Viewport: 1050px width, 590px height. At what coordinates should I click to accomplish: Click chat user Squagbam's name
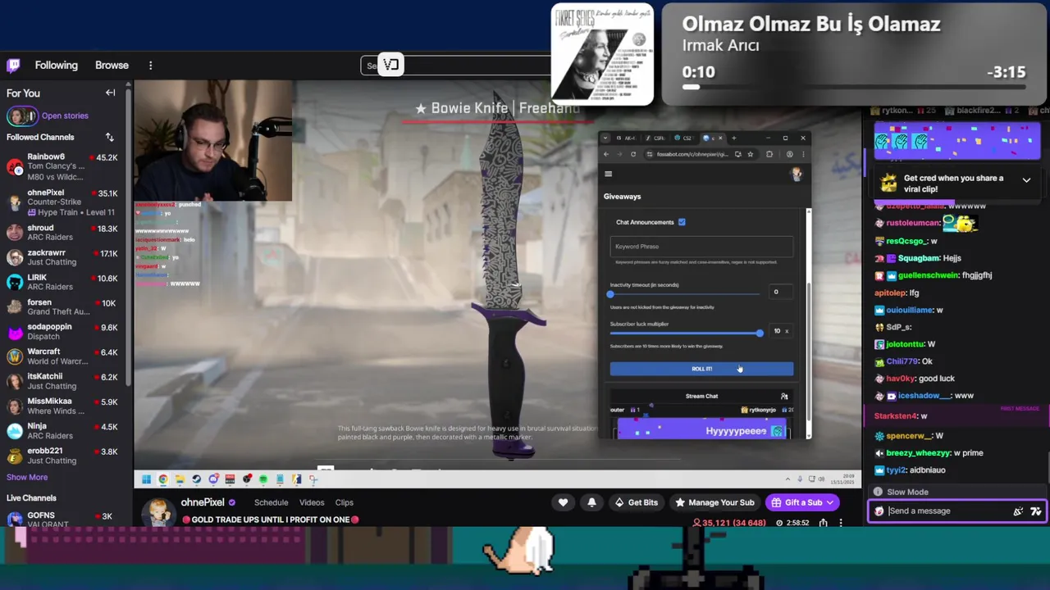click(x=919, y=258)
